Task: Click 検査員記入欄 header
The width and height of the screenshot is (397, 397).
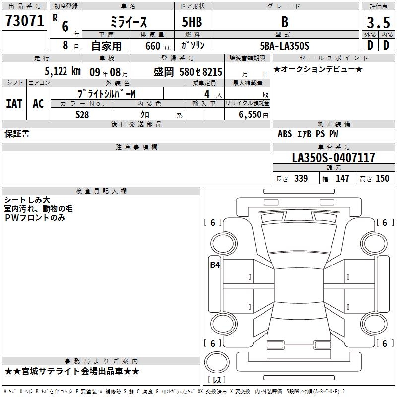Action: [101, 191]
